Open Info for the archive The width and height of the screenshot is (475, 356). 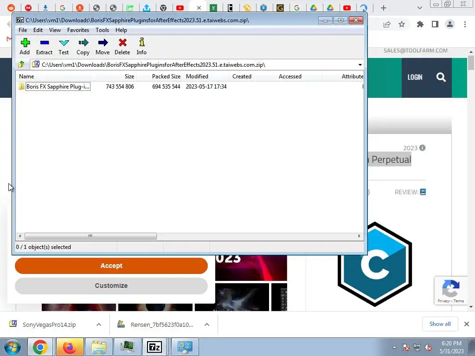coord(141,46)
